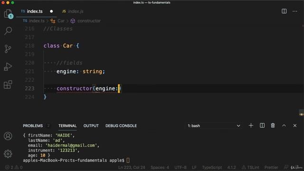Open the PROBLEMS panel tab
304x171 pixels.
[x=33, y=126]
